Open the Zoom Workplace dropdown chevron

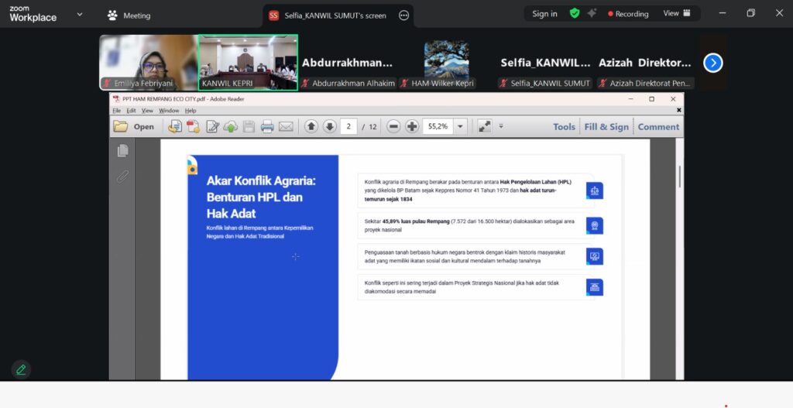80,15
